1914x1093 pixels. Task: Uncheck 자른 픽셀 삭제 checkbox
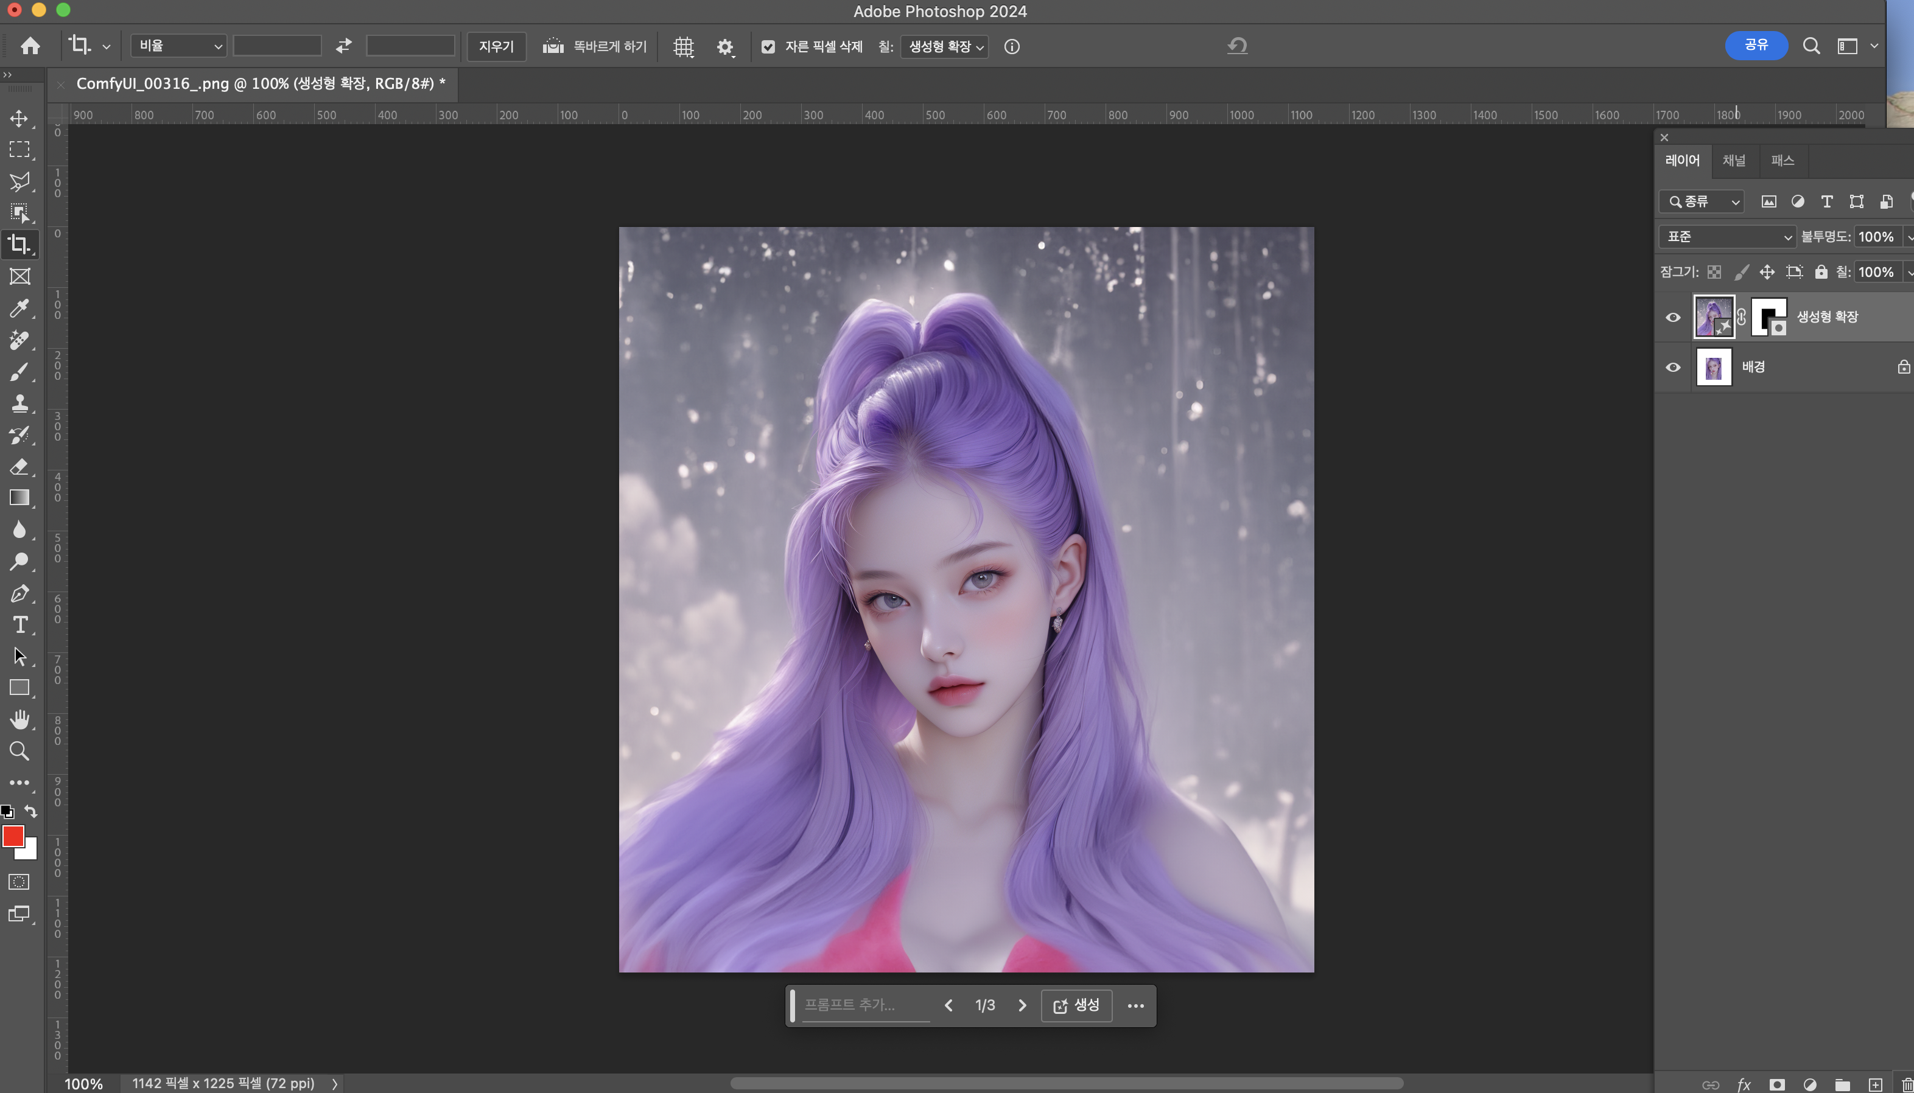(x=768, y=46)
